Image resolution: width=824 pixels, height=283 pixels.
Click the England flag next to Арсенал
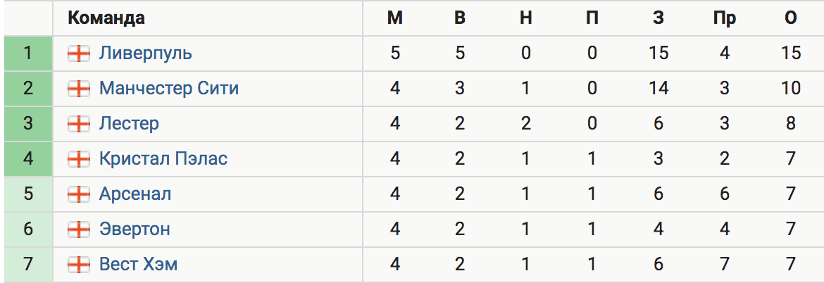[79, 194]
